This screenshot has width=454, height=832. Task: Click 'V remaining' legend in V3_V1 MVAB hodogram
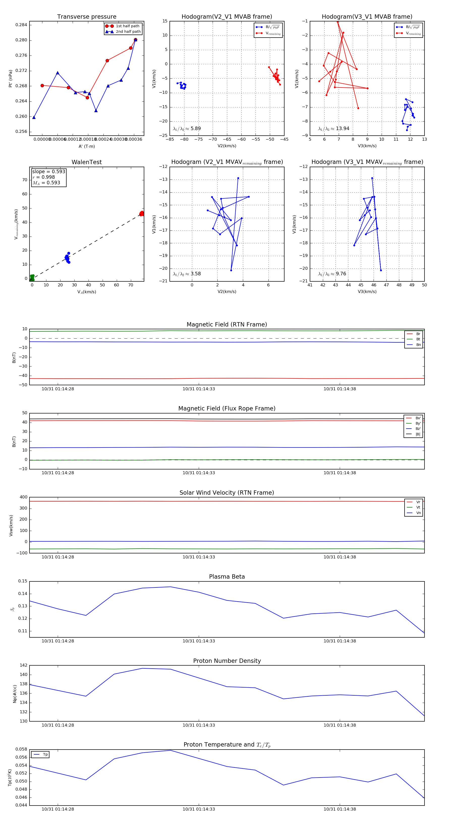(x=408, y=33)
